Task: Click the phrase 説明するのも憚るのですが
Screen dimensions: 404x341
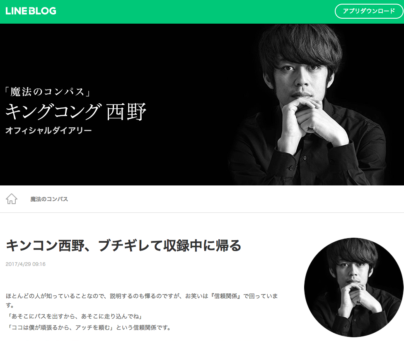Action: coord(145,296)
